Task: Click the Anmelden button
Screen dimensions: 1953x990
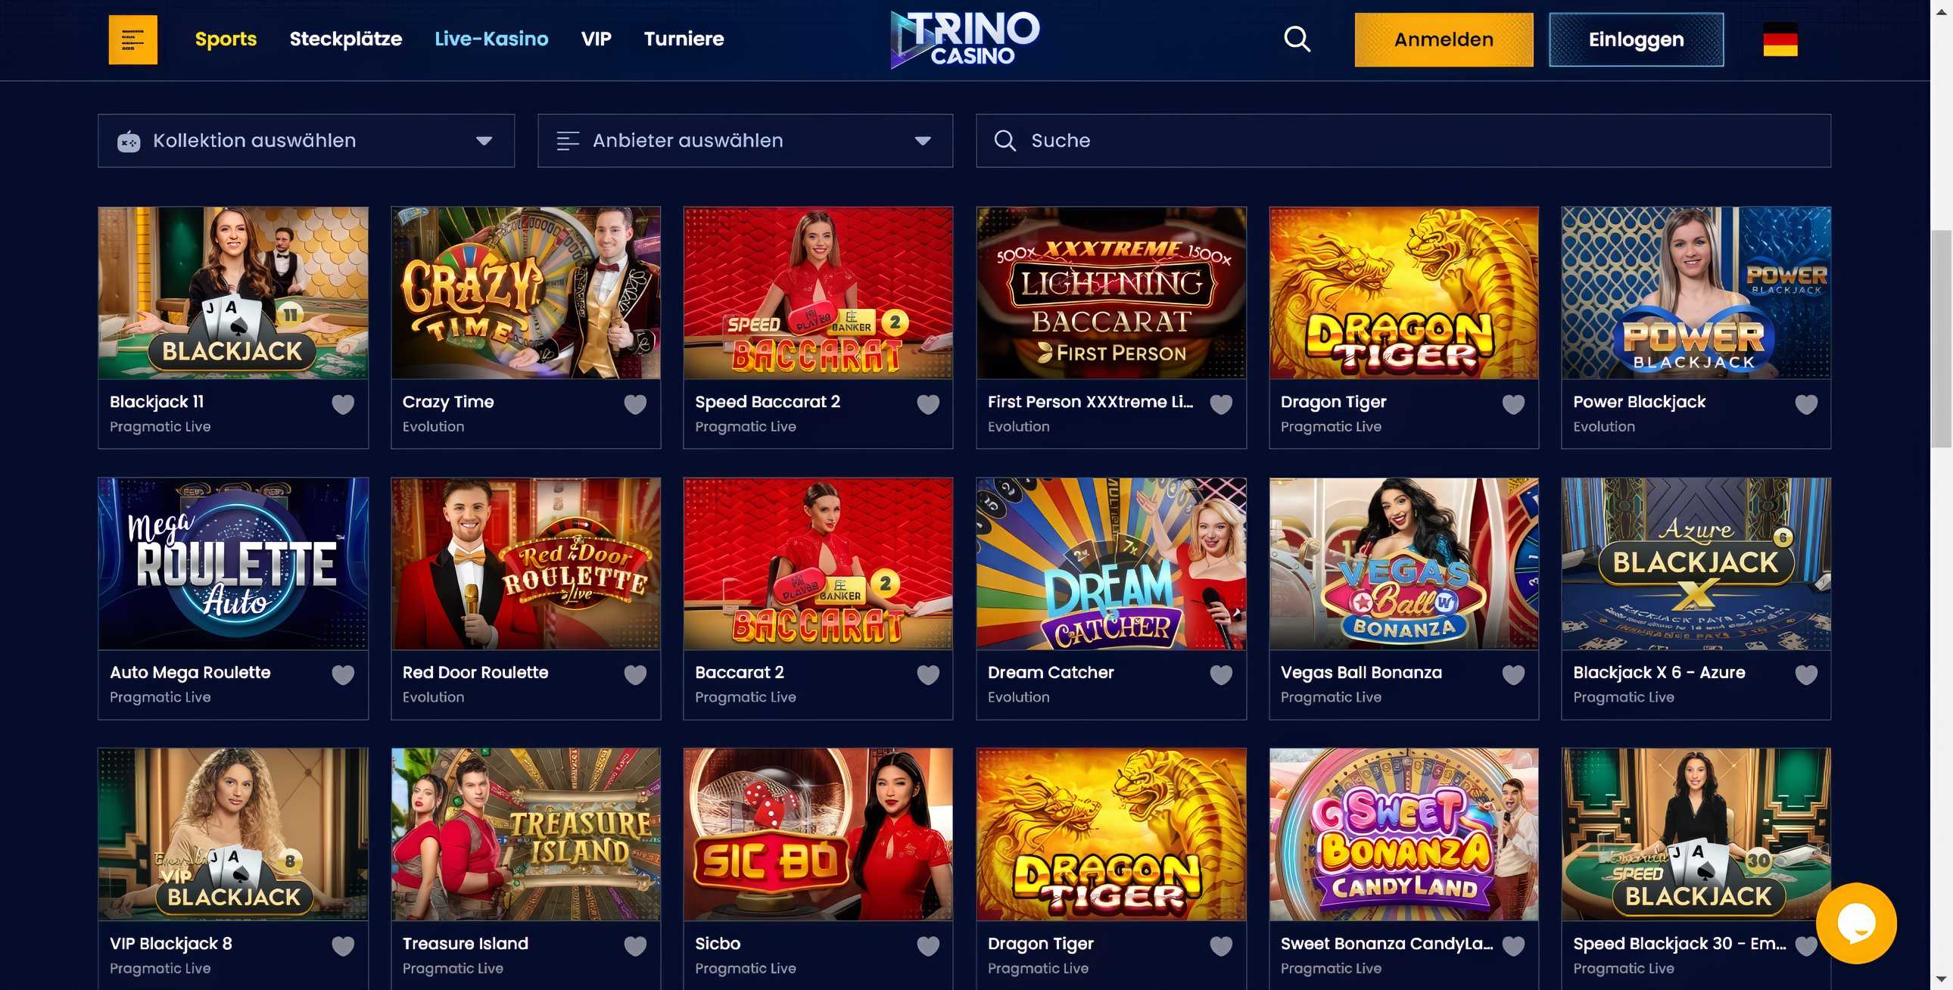Action: click(1444, 39)
